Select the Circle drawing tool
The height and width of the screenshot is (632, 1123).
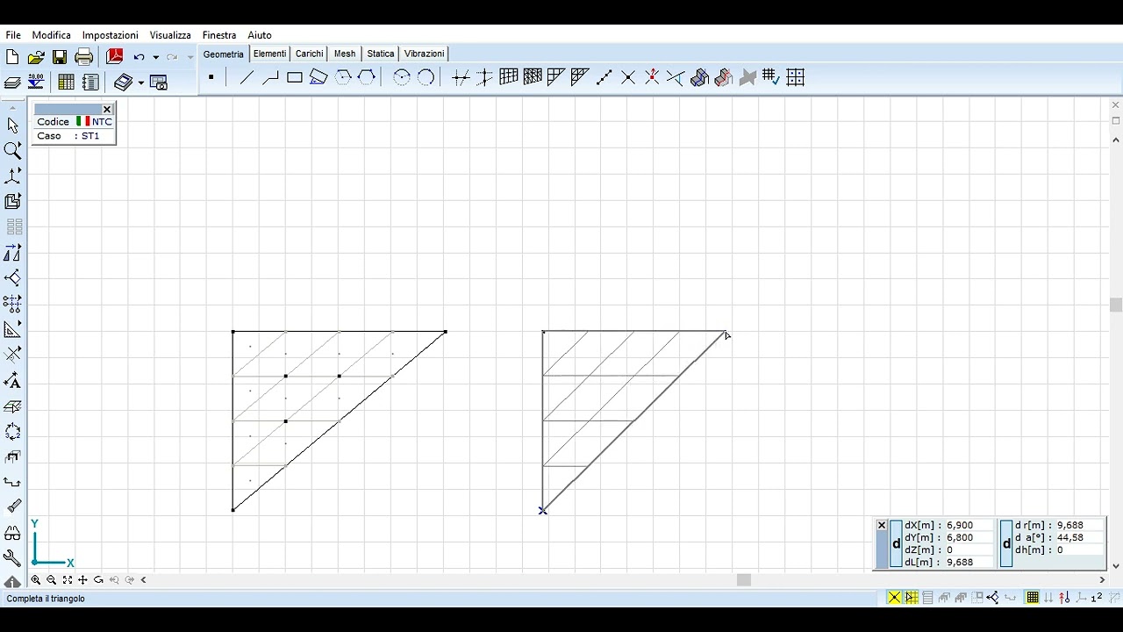(426, 77)
